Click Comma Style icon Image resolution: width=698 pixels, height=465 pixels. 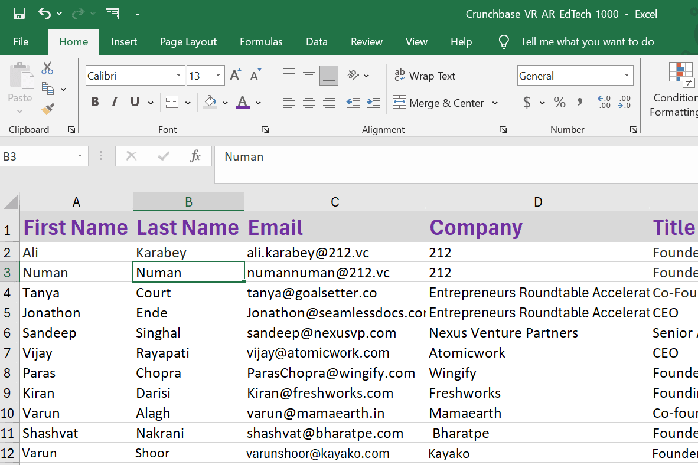579,102
